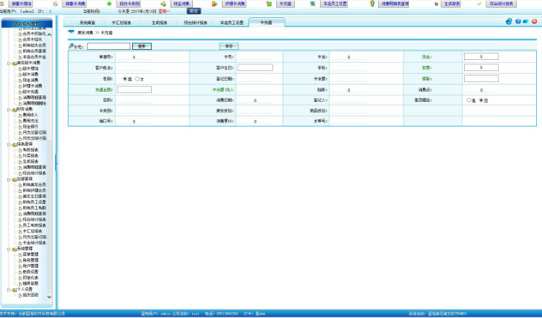Click the picture icon beside 本店员工设置 toolbar button
This screenshot has height=318, width=542.
coord(312,4)
